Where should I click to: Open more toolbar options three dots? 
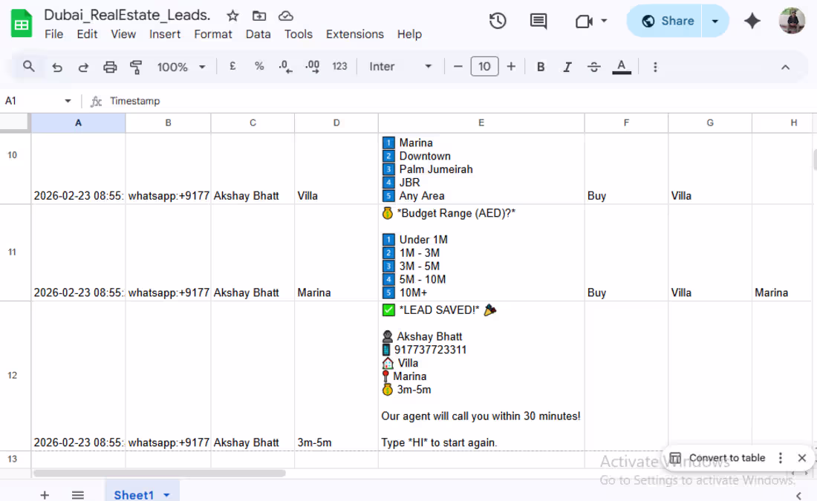tap(655, 67)
